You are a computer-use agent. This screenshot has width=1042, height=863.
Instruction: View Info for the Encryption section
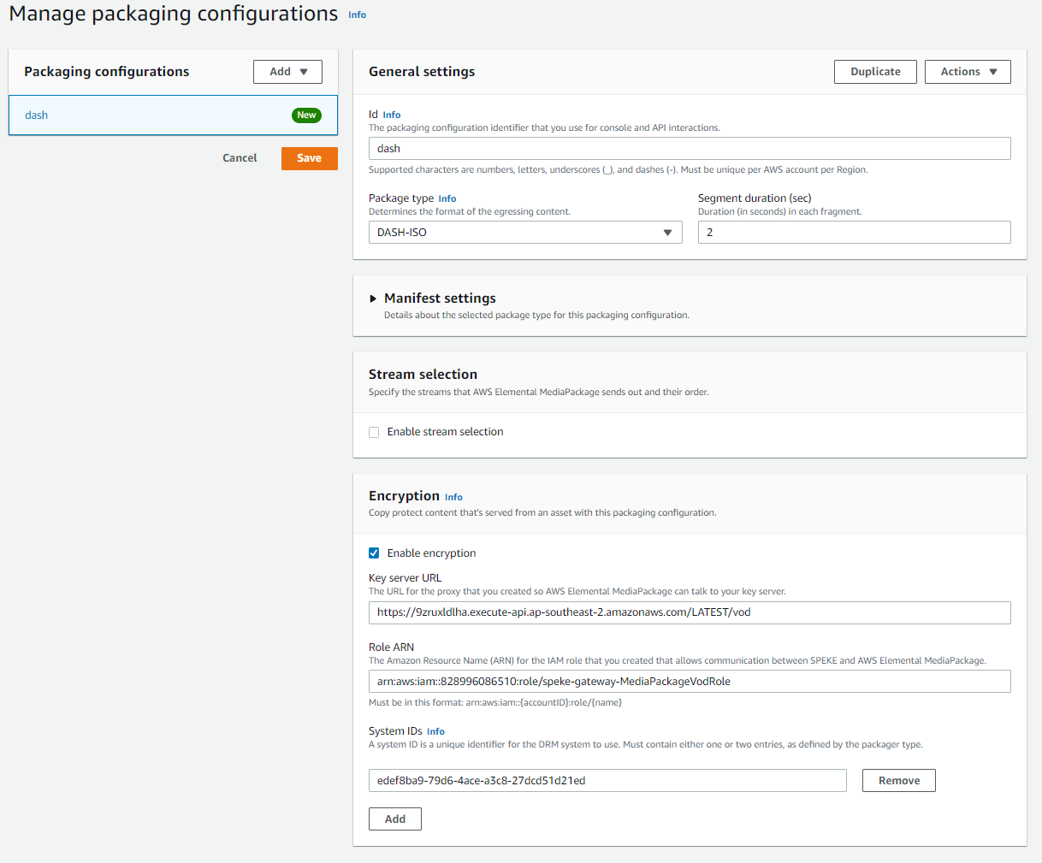pos(453,497)
